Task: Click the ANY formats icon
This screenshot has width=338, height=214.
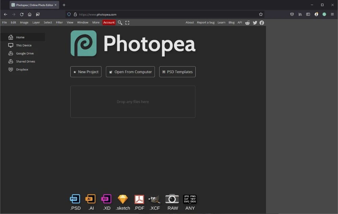Action: (190, 199)
